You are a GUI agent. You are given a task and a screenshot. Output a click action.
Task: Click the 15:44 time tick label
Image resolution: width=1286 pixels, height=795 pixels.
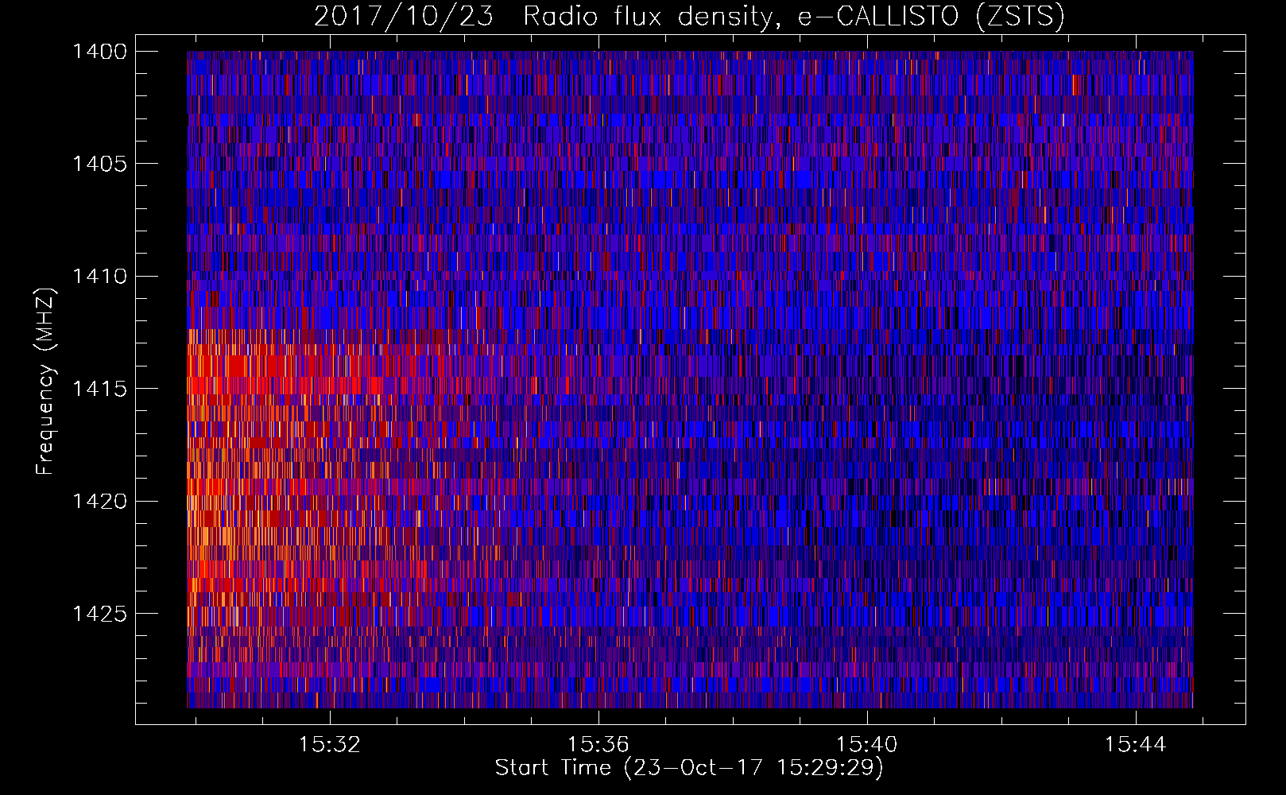click(x=1136, y=745)
